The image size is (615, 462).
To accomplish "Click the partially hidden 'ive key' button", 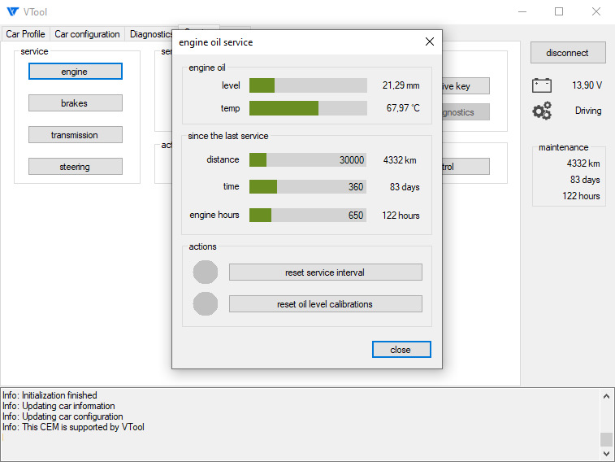I will [x=466, y=86].
